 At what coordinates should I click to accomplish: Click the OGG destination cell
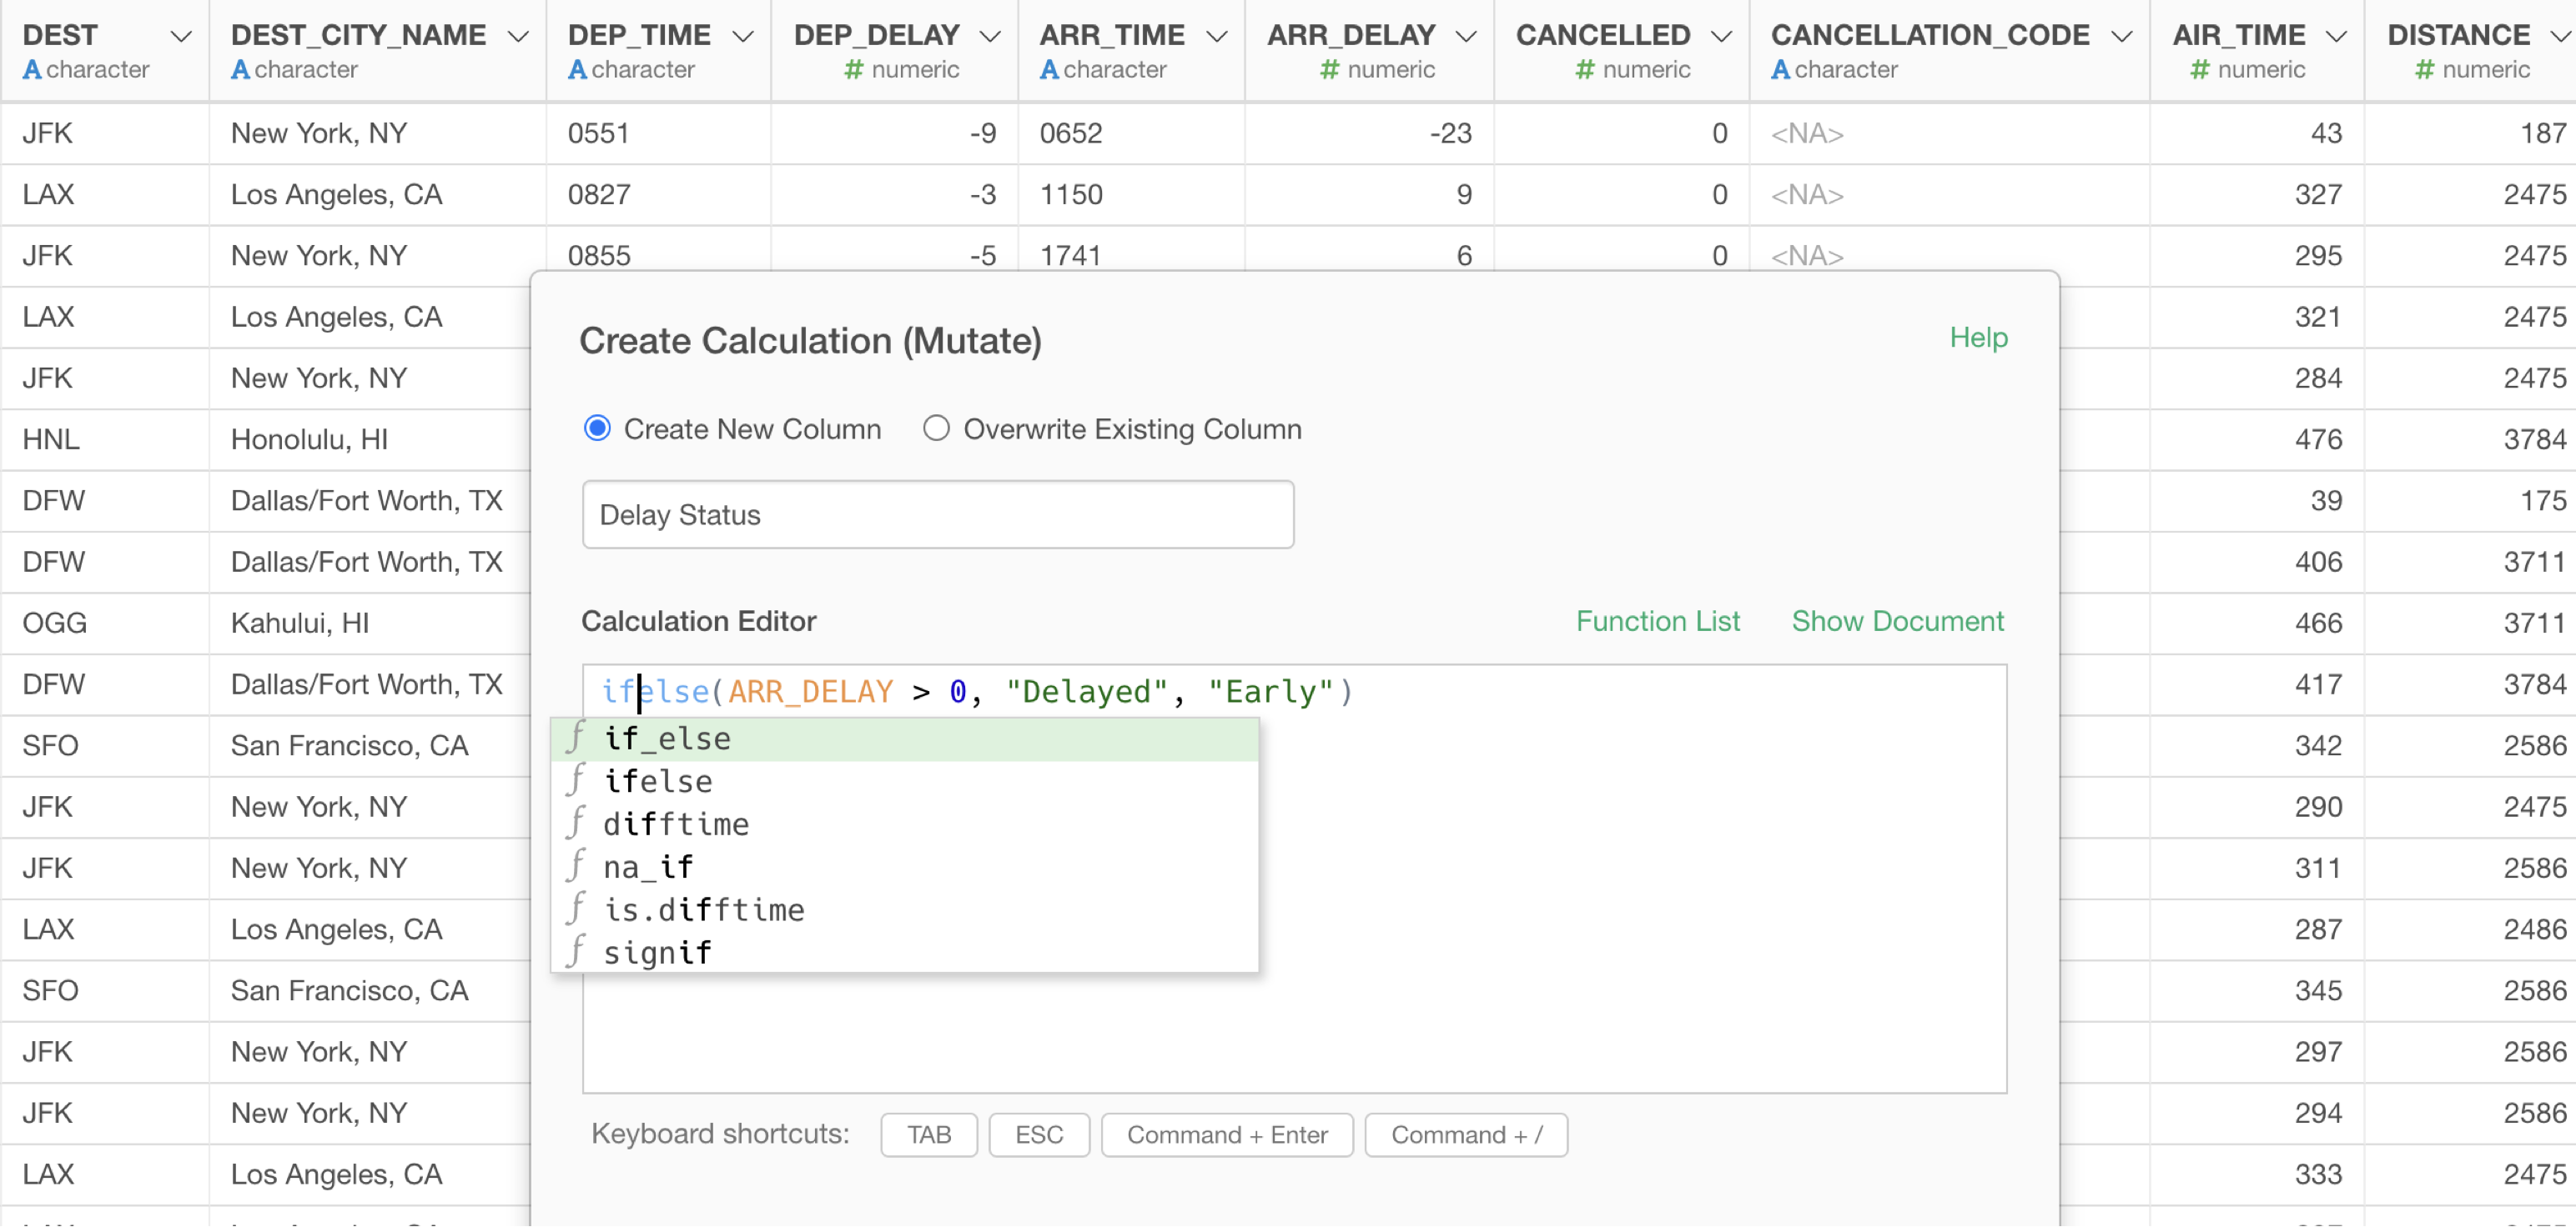pos(104,624)
